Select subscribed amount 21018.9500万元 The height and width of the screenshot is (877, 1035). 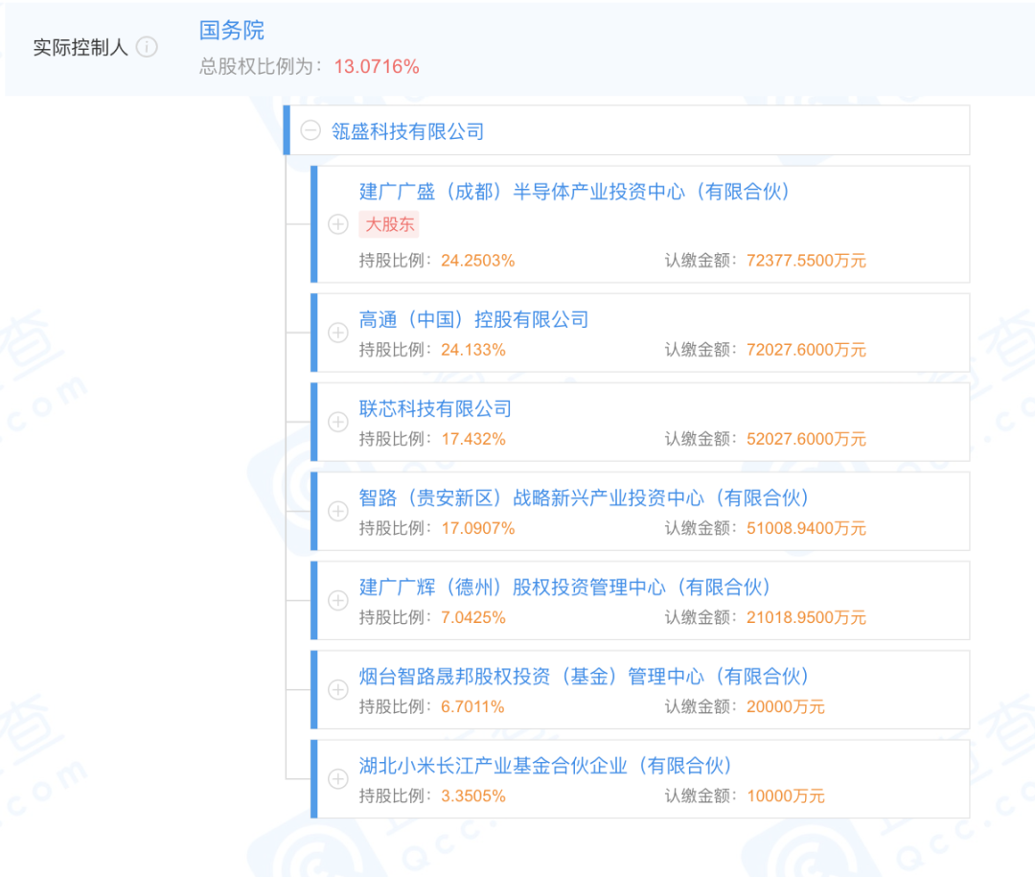click(806, 617)
